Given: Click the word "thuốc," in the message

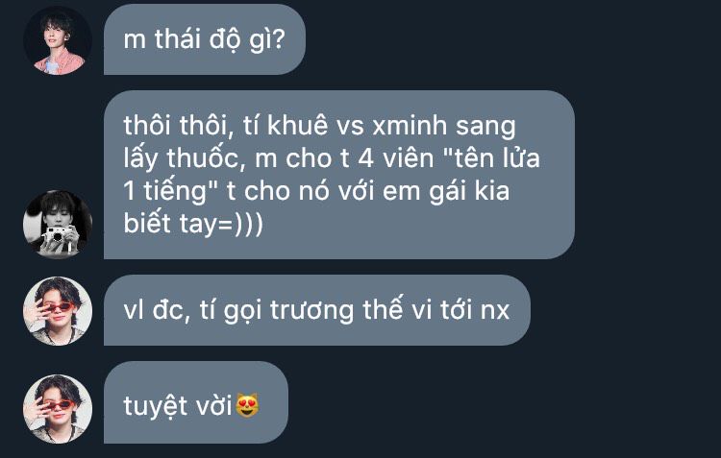Looking at the screenshot, I should click(203, 158).
